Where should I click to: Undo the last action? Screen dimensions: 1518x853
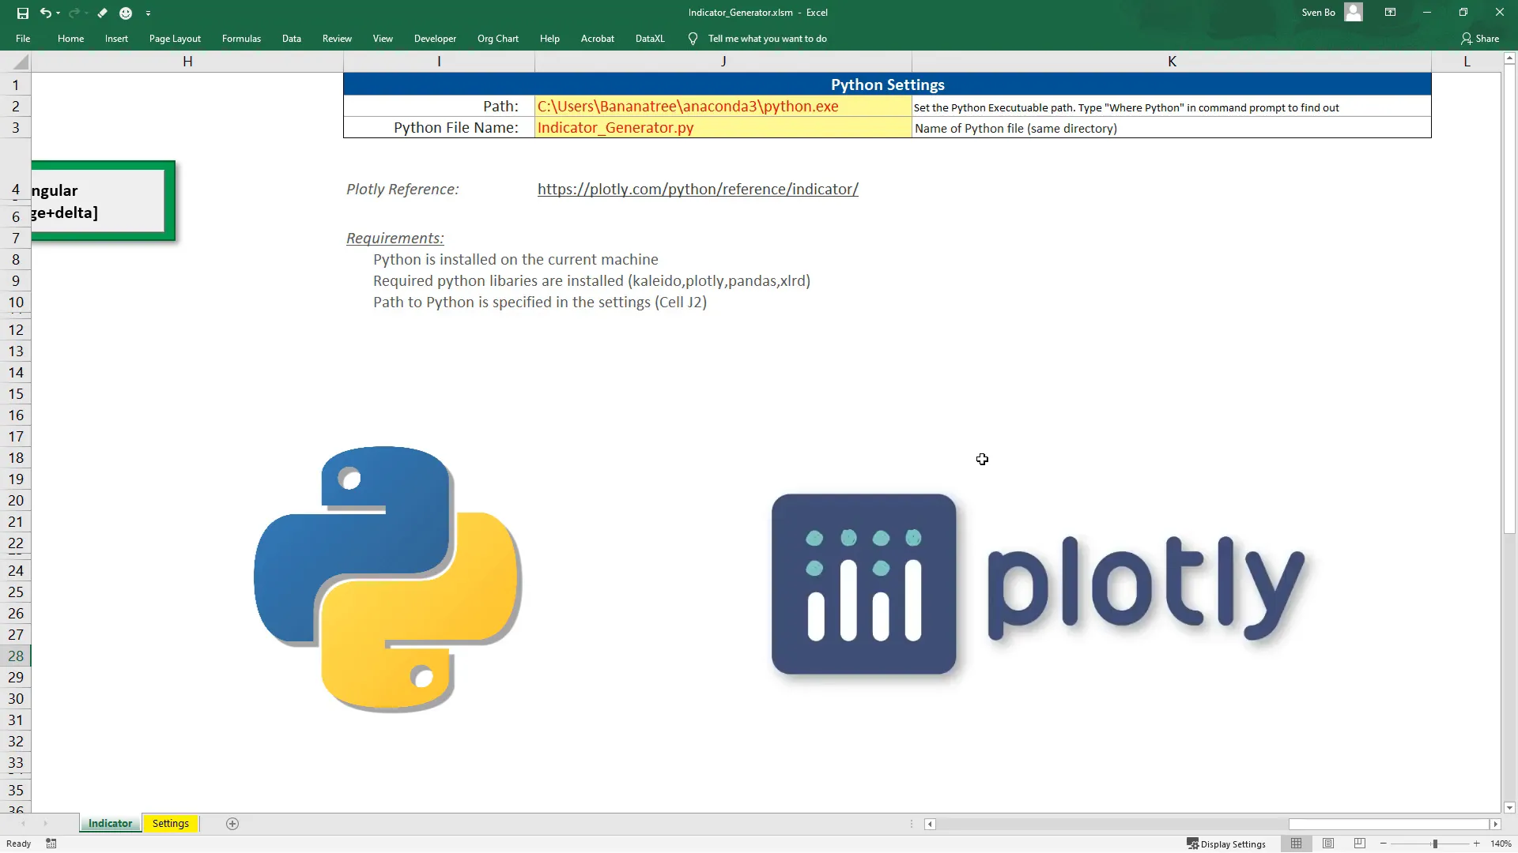45,13
